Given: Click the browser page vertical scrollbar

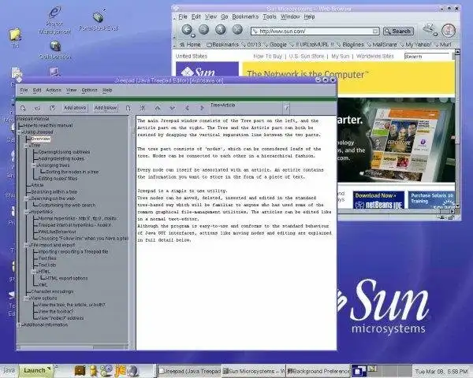Looking at the screenshot, I should (x=457, y=129).
